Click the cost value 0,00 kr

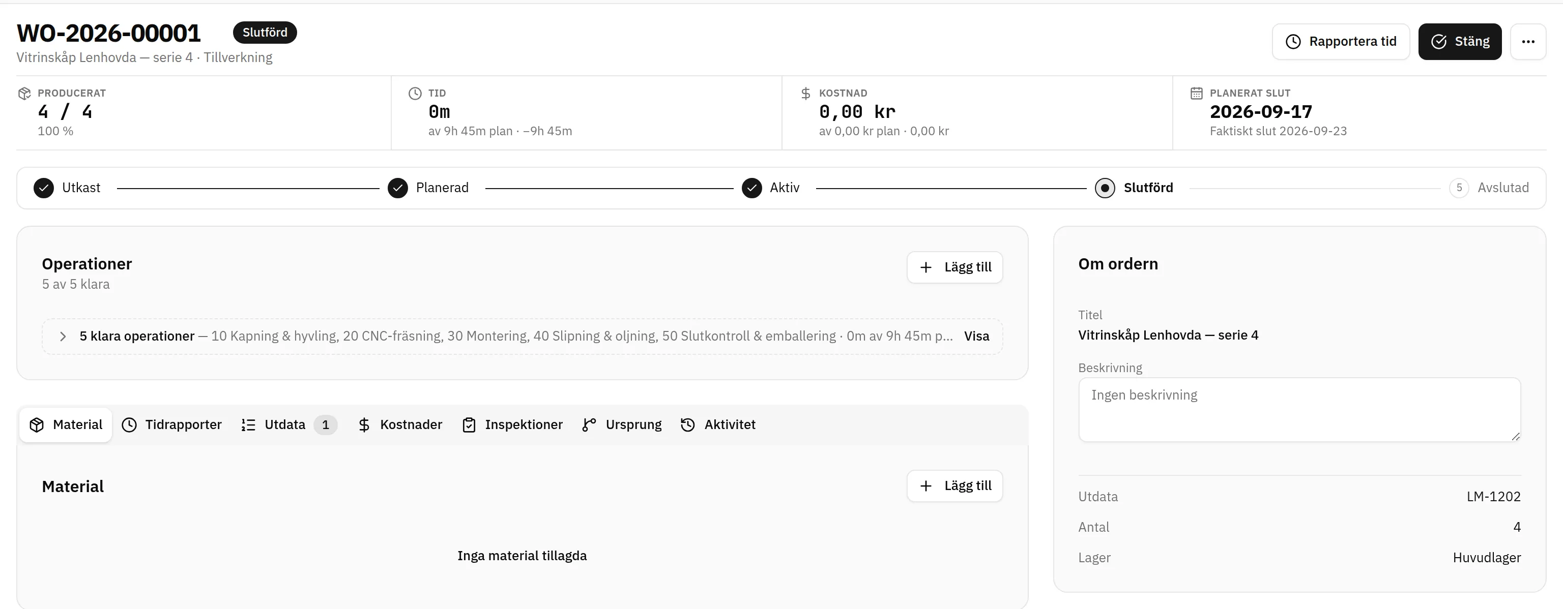(x=857, y=112)
